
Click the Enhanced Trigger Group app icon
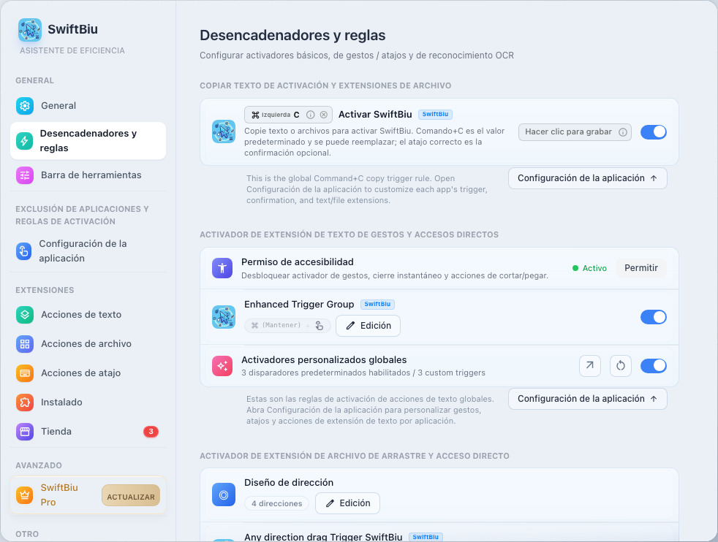pos(224,317)
